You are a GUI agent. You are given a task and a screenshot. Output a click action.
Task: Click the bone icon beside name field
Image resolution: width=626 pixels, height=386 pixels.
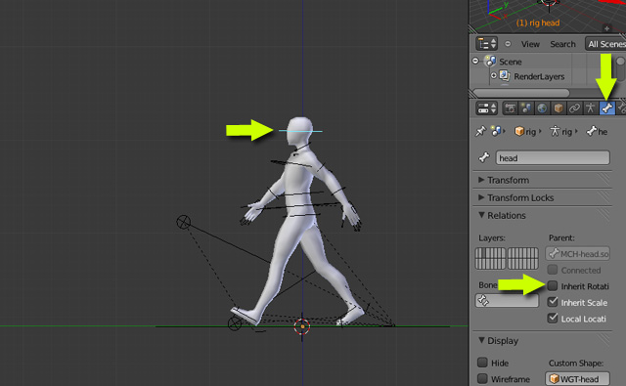pos(484,157)
